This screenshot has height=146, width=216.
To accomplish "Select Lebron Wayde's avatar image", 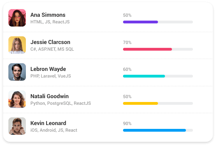I will pyautogui.click(x=17, y=72).
